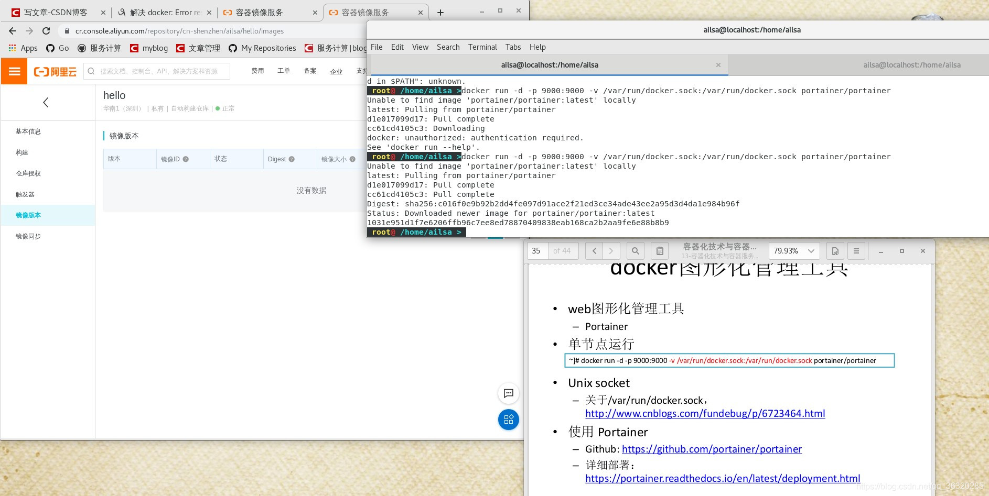The image size is (989, 496).
Task: Open 镜像同步 in the sidebar
Action: point(28,236)
